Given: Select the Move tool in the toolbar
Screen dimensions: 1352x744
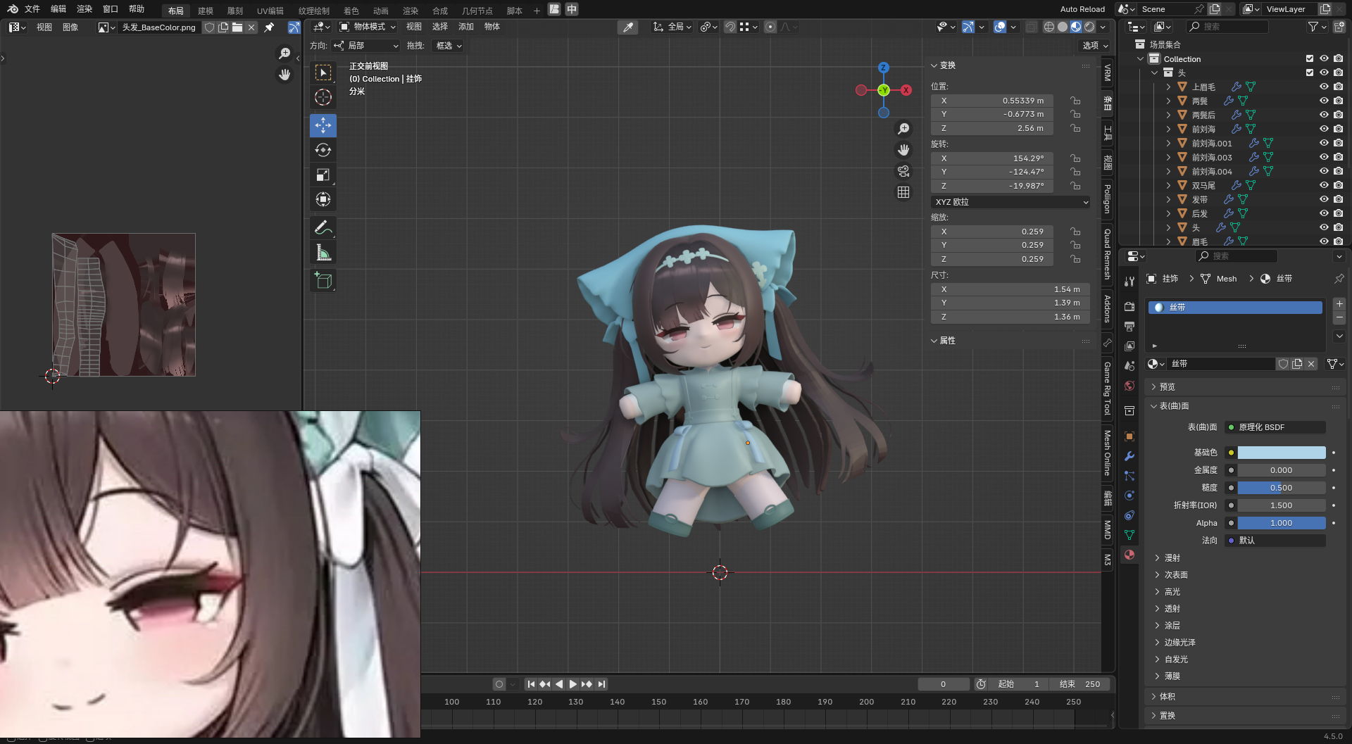Looking at the screenshot, I should point(323,125).
